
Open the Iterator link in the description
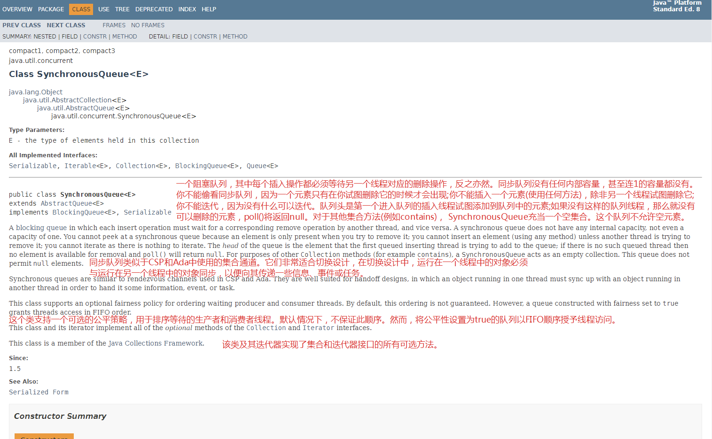318,328
